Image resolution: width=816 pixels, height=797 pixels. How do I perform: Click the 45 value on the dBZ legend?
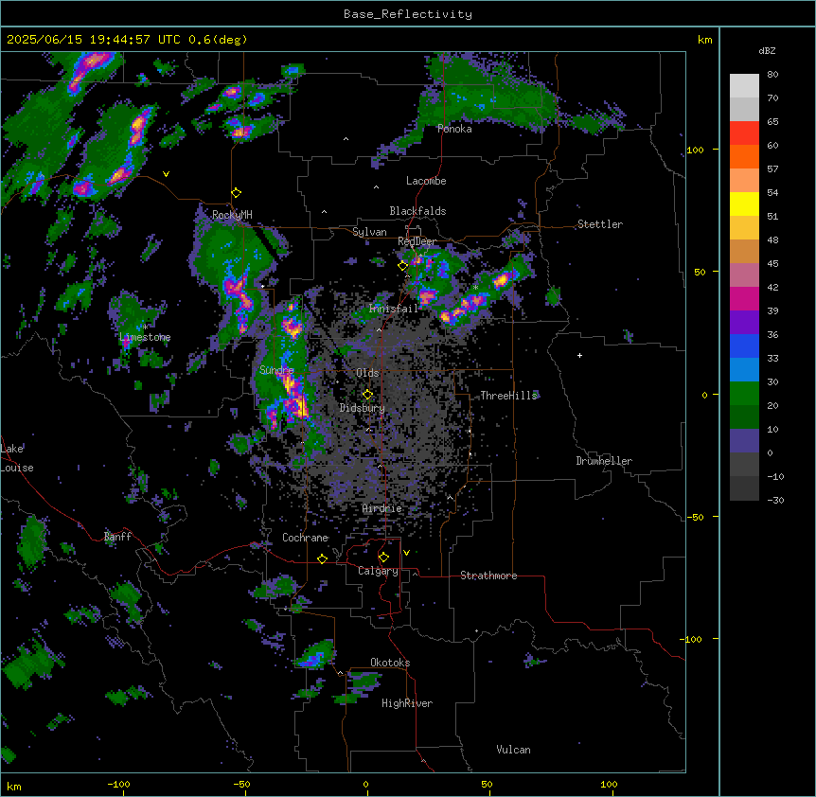(772, 264)
